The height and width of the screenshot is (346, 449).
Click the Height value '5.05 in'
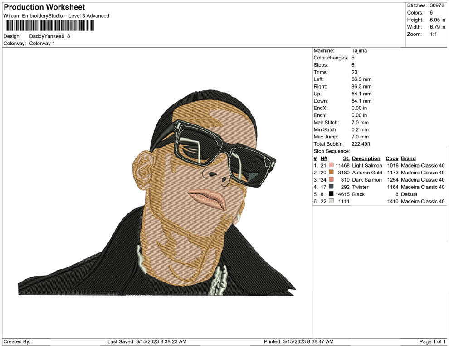(438, 20)
